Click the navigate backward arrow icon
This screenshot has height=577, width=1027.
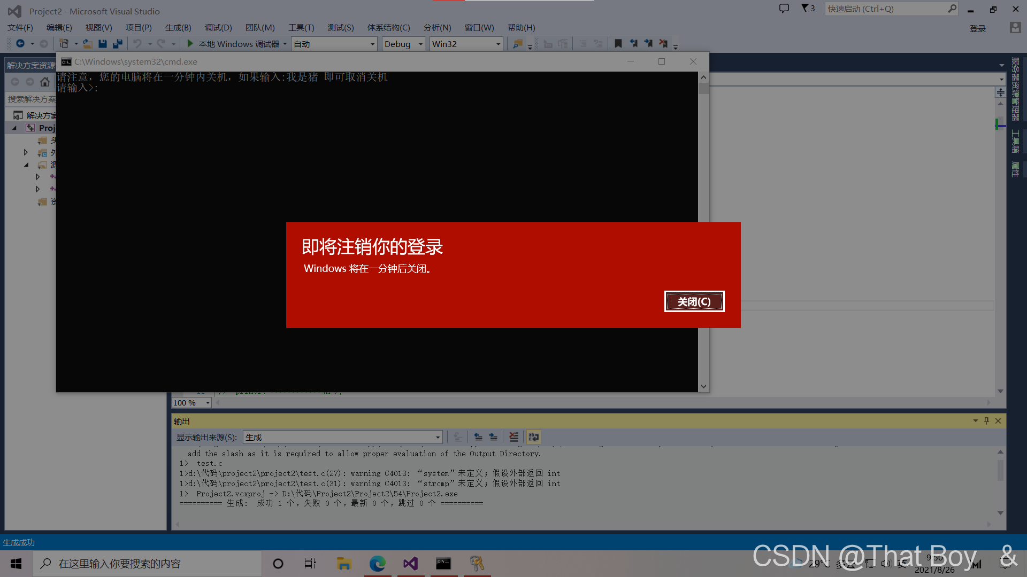click(x=20, y=44)
